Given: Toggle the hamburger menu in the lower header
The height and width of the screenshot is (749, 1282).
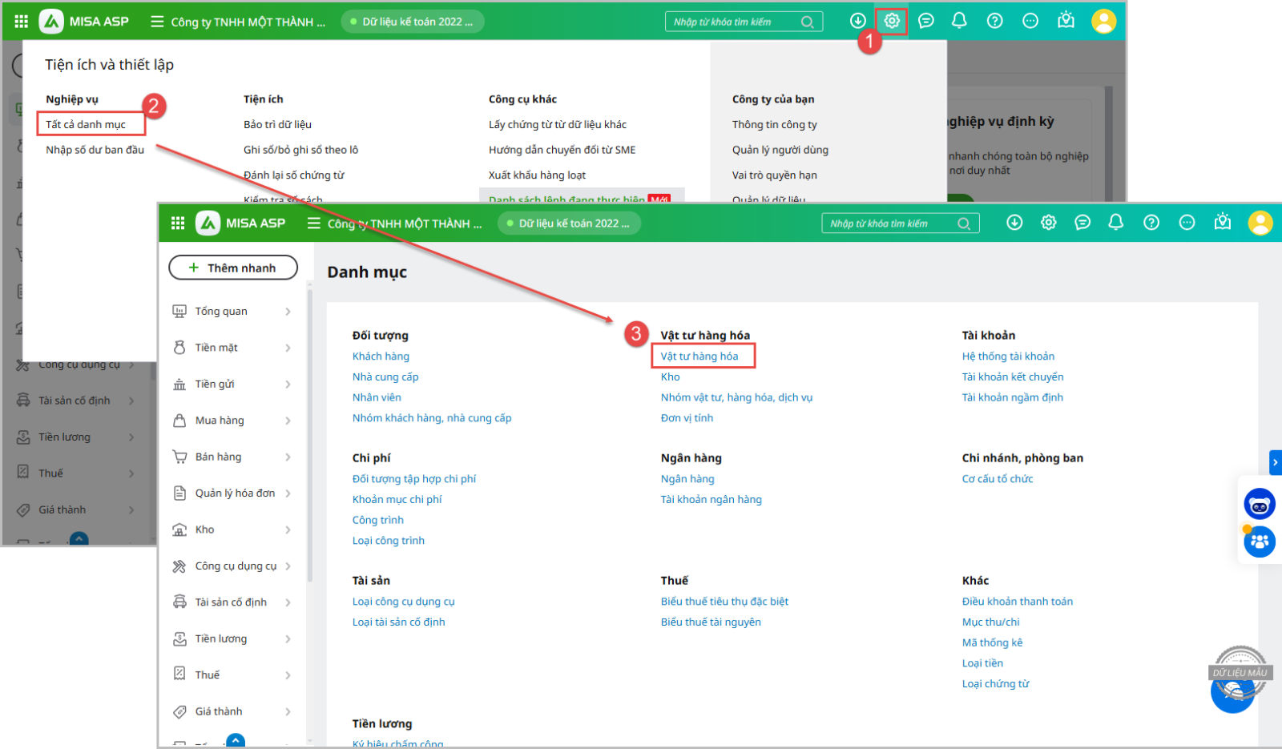Looking at the screenshot, I should [313, 223].
